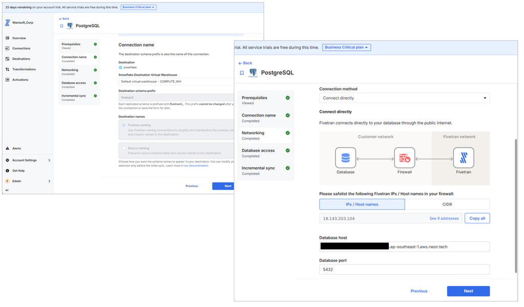This screenshot has width=524, height=307.
Task: Open Connections in the back window sidebar
Action: coord(21,49)
